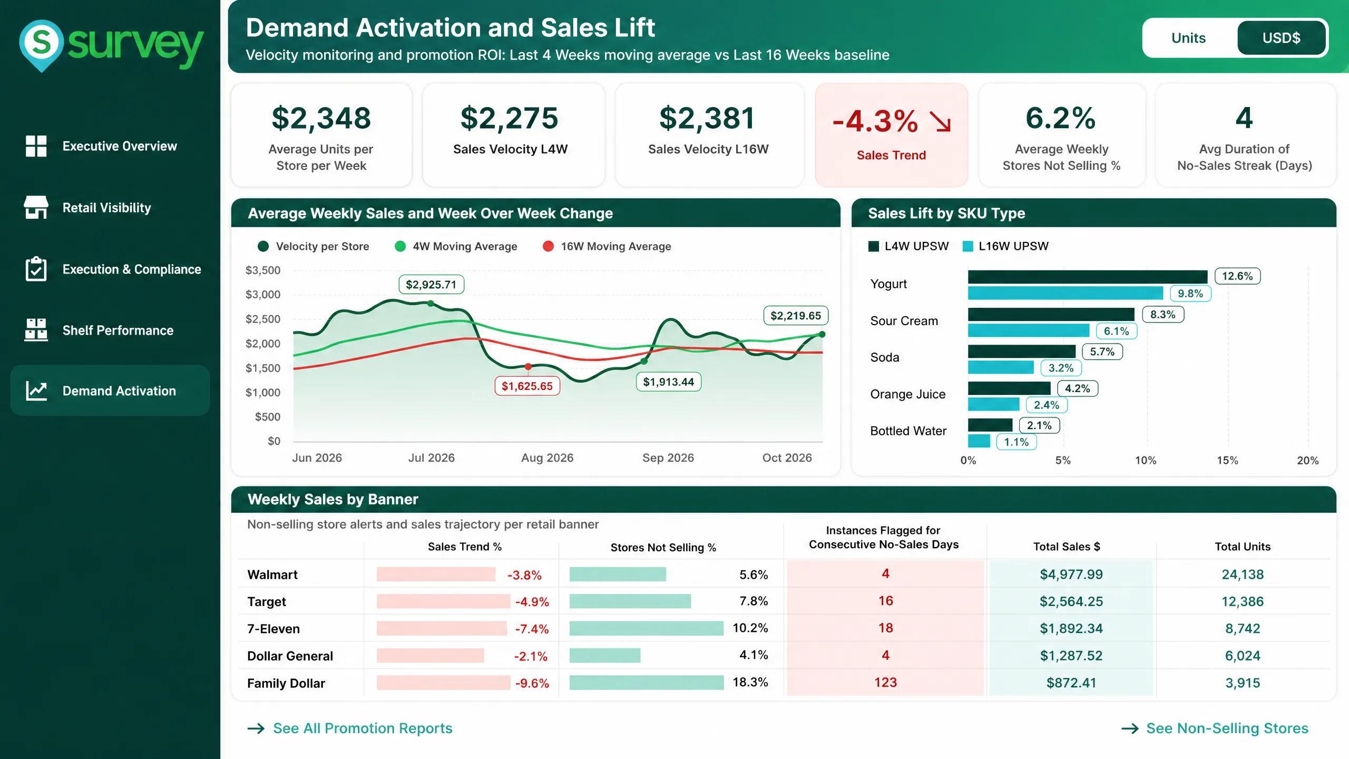Toggle L16W UPSW legend series
1349x759 pixels.
(1005, 246)
